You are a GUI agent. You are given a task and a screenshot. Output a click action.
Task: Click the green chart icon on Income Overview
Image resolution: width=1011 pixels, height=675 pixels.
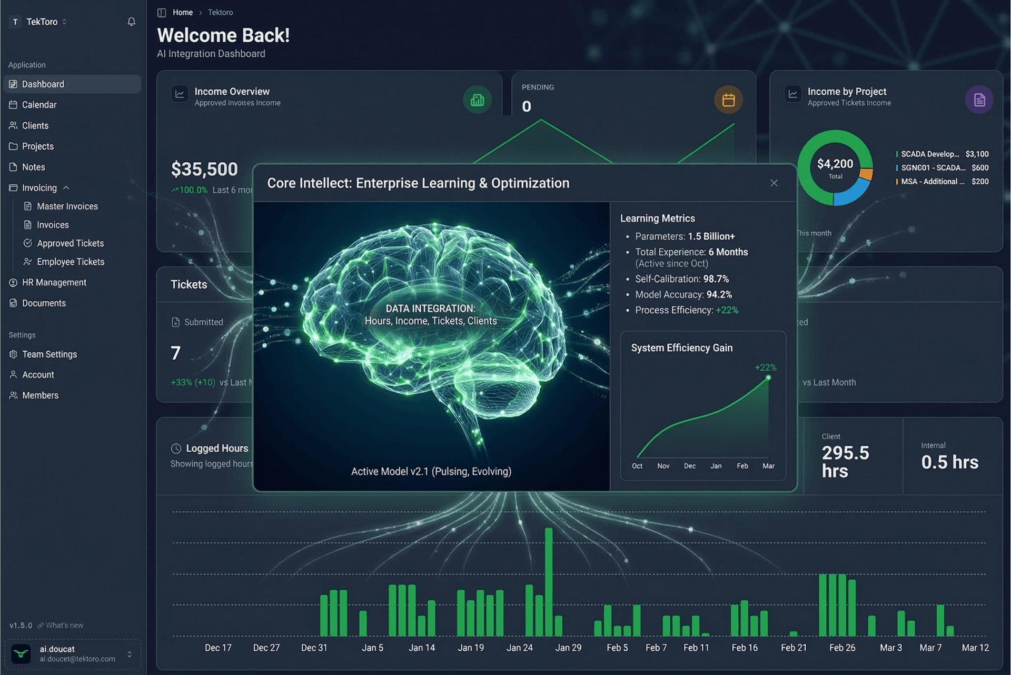[x=477, y=99]
